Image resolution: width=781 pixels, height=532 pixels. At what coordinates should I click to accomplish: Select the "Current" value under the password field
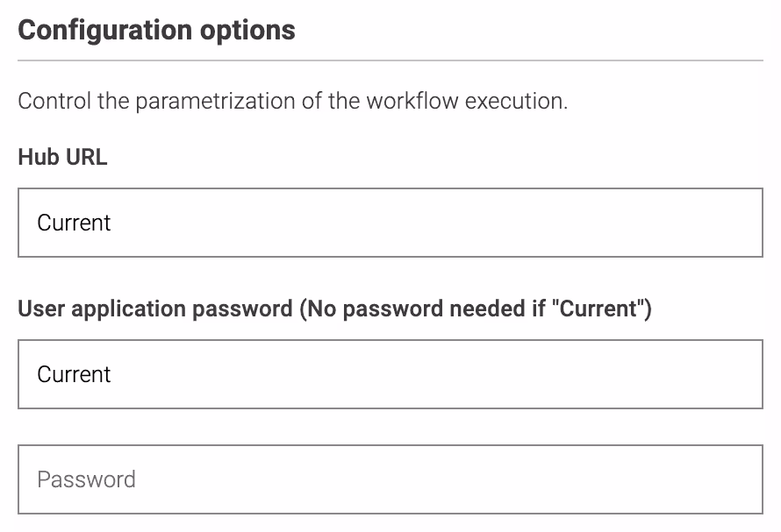74,374
